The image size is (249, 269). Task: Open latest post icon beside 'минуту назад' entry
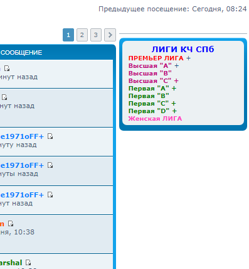tap(50, 136)
